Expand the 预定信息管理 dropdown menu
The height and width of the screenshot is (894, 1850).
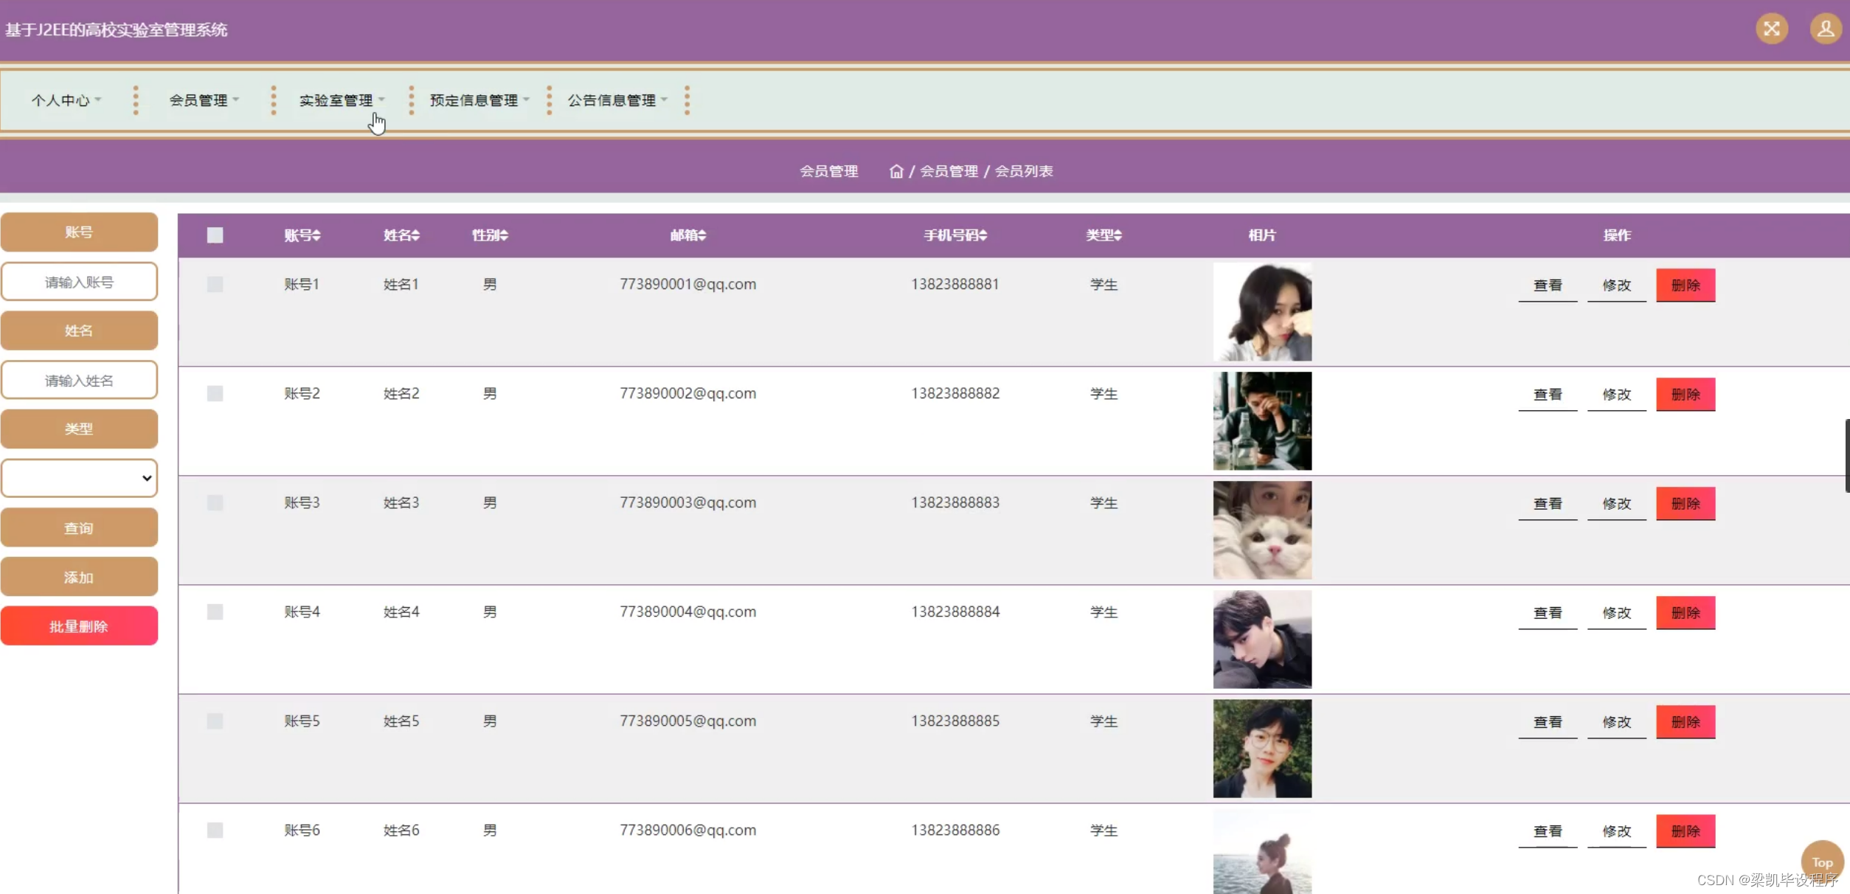(479, 100)
